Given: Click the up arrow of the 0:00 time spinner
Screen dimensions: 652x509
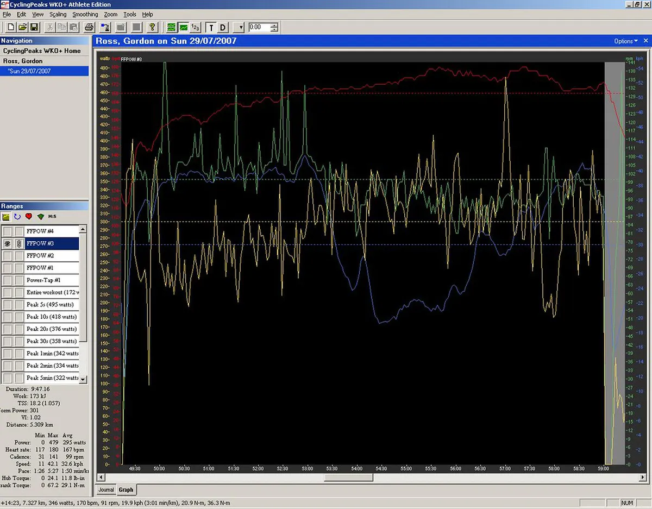Looking at the screenshot, I should coord(275,25).
